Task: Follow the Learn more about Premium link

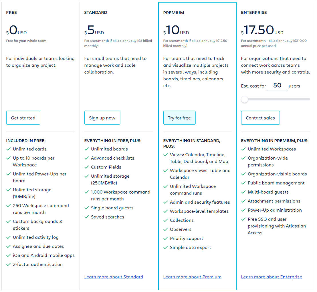Action: tap(192, 277)
